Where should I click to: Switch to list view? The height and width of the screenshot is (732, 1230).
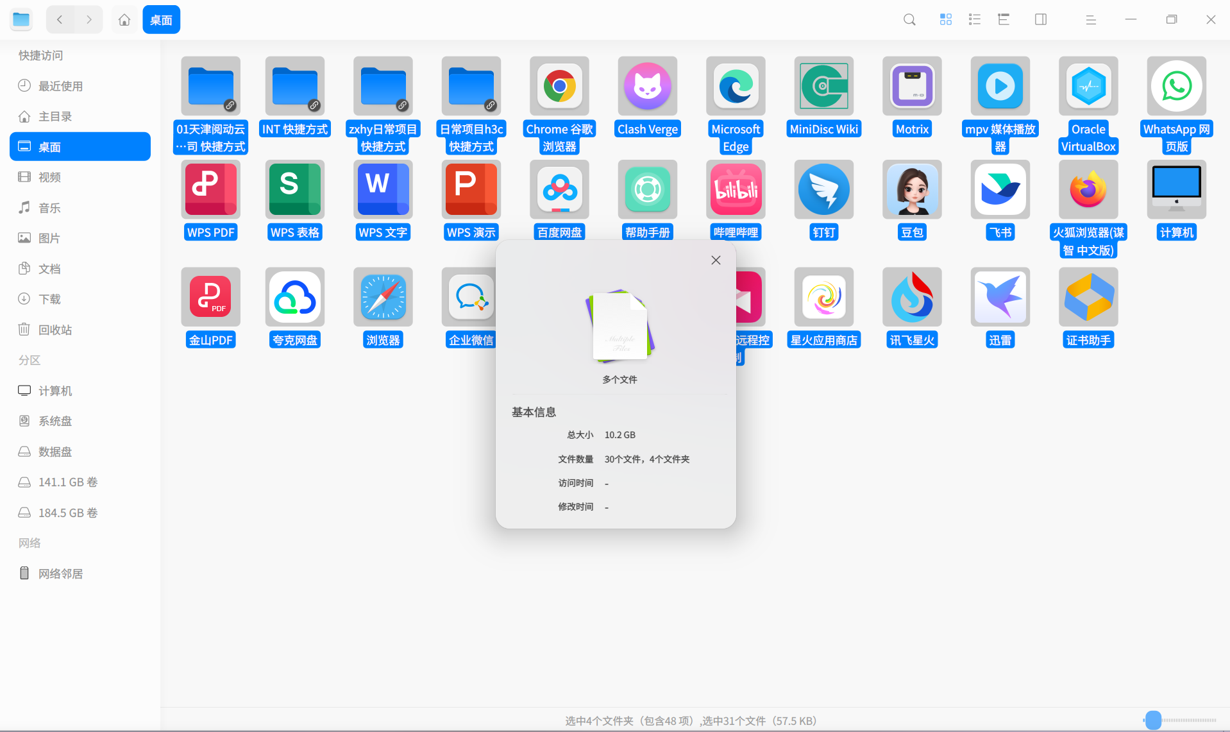point(975,20)
